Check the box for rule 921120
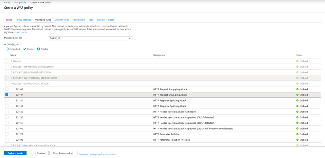Image resolution: width=325 pixels, height=158 pixels. [x=7, y=100]
